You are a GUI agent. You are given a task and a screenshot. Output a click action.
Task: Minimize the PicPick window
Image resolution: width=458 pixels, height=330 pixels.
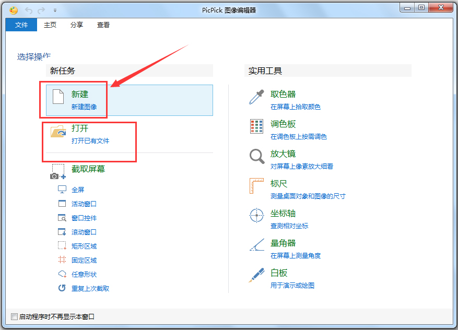tap(407, 8)
